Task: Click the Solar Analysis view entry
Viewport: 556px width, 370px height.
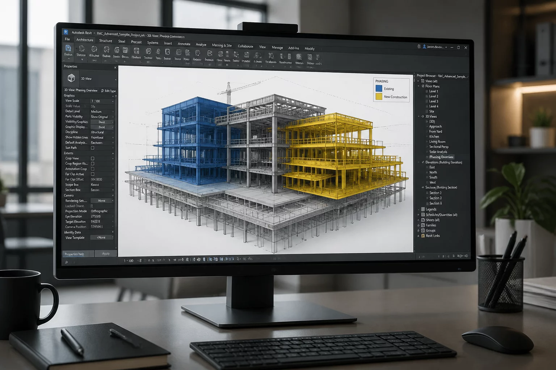Action: [x=438, y=152]
